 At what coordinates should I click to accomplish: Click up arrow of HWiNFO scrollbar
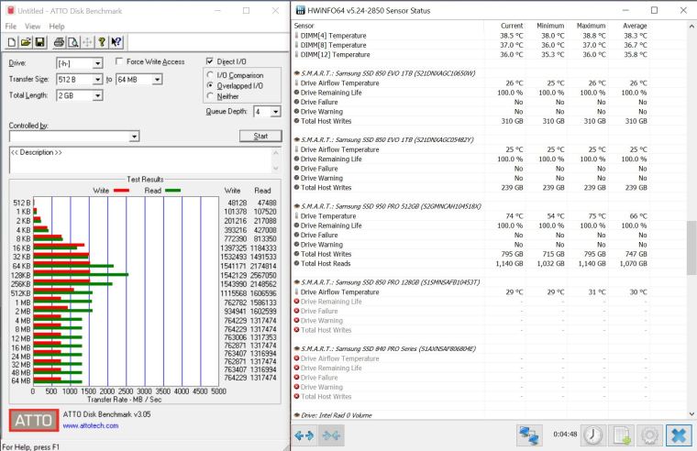(691, 27)
